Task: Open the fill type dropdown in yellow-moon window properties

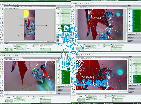Action: (20, 45)
